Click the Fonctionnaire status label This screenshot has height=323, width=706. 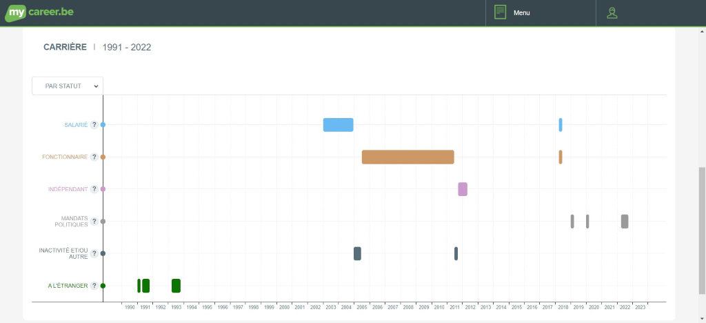point(65,157)
